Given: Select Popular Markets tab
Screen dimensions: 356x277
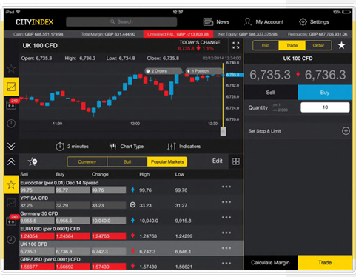Looking at the screenshot, I should point(167,161).
